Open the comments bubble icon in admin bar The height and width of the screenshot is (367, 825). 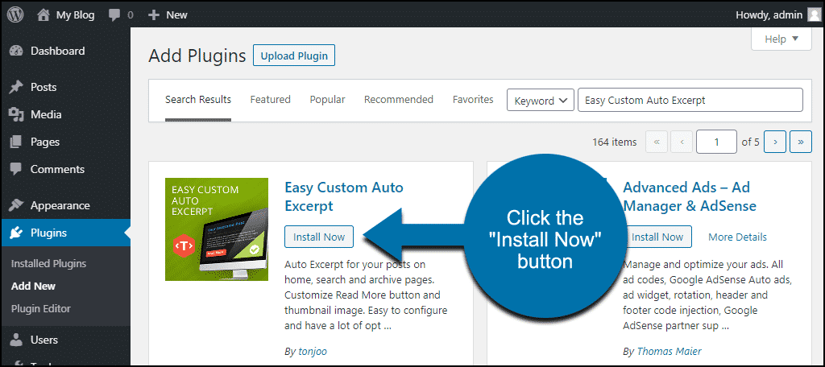[x=114, y=15]
